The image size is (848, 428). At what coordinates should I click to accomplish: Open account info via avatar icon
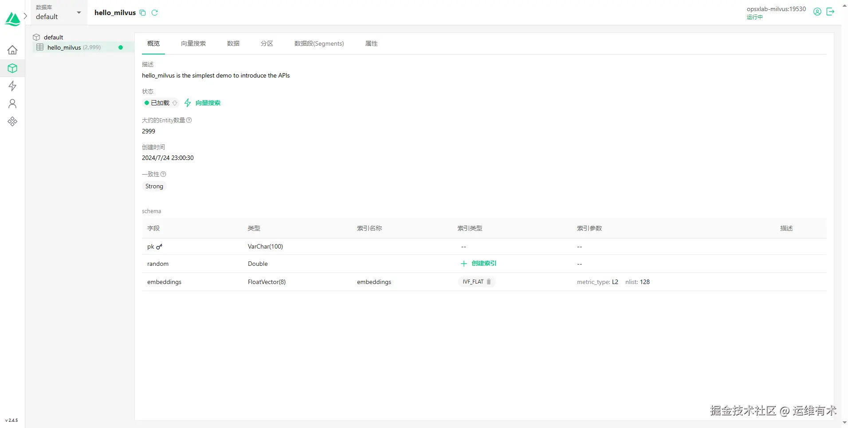coord(817,12)
